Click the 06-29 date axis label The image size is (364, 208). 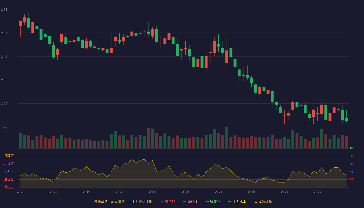point(284,192)
